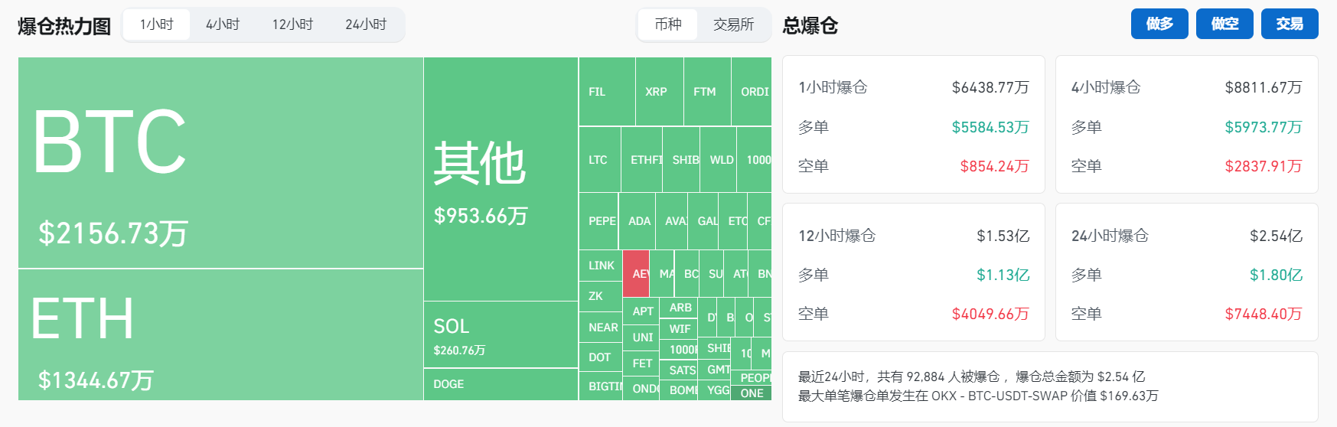Toggle view to 币种
Image resolution: width=1337 pixels, height=427 pixels.
point(667,24)
